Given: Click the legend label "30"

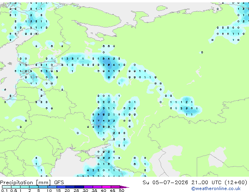Looking at the screenshot, I should [x=85, y=190].
